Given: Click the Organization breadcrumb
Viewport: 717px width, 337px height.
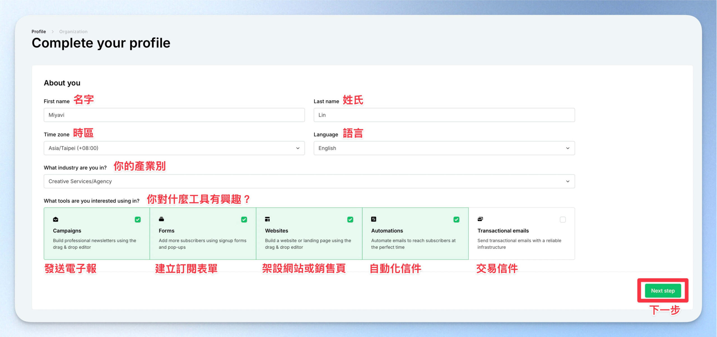Looking at the screenshot, I should [73, 32].
